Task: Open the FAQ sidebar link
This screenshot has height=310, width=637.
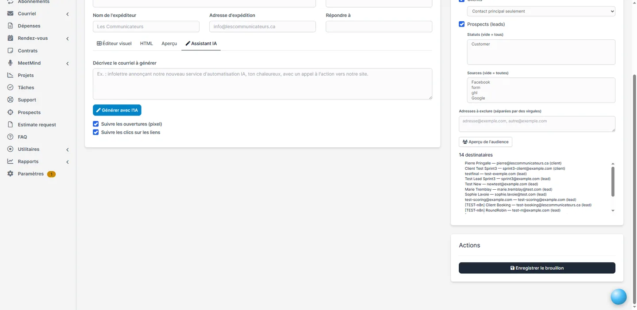Action: pyautogui.click(x=23, y=137)
